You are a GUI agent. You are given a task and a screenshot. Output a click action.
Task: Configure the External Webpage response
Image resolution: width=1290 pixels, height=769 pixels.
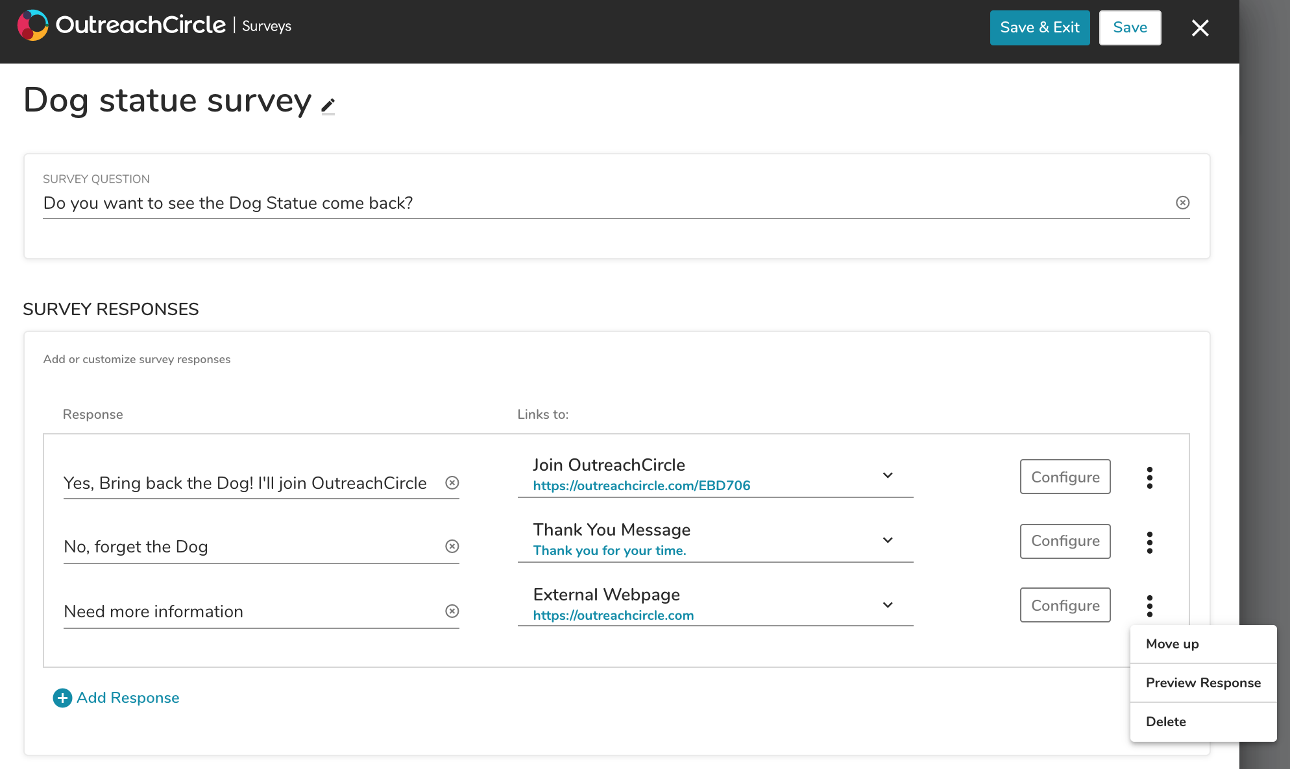point(1065,605)
